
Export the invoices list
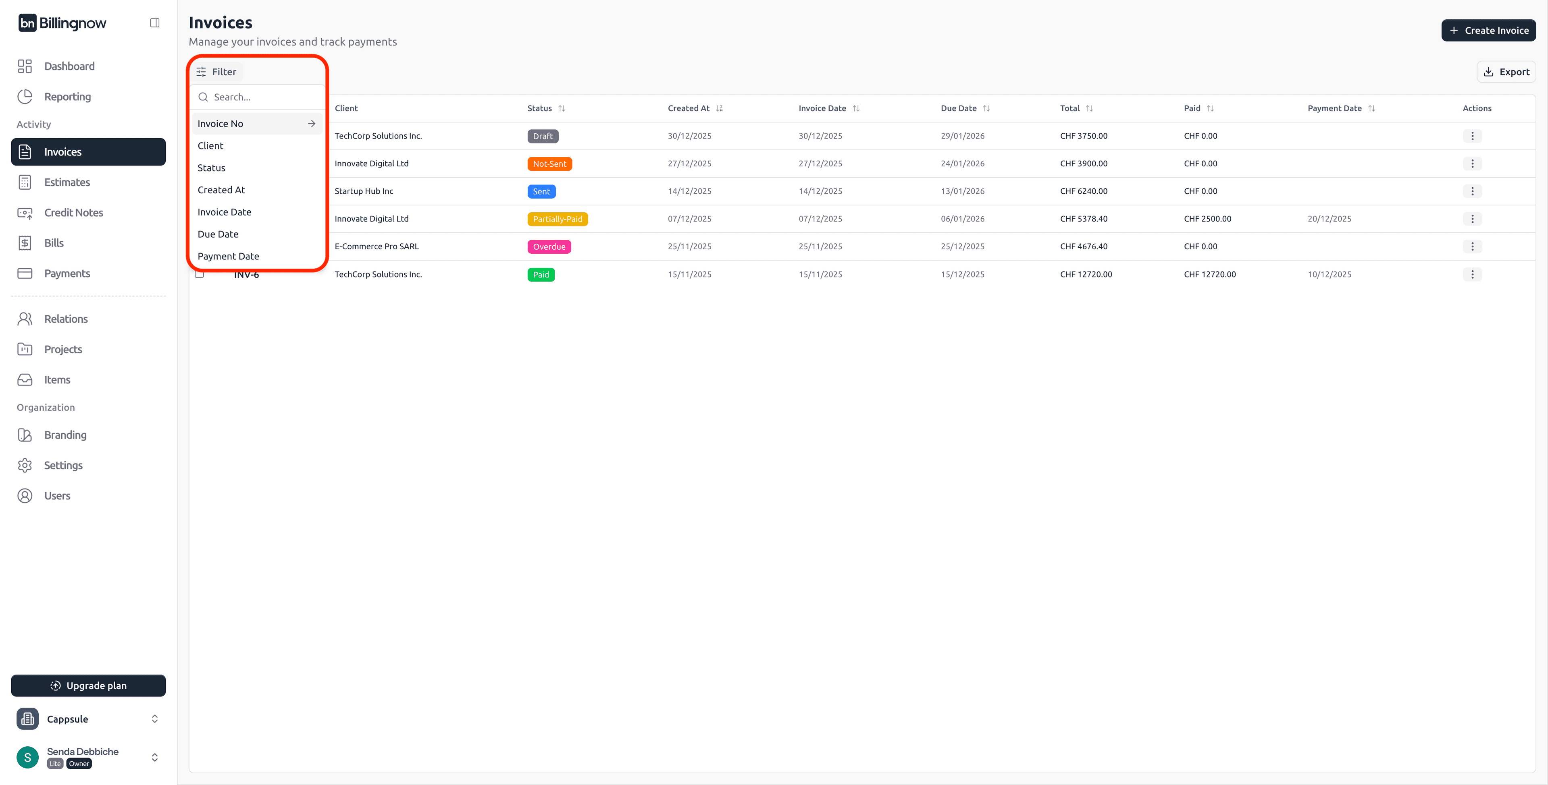(1506, 71)
